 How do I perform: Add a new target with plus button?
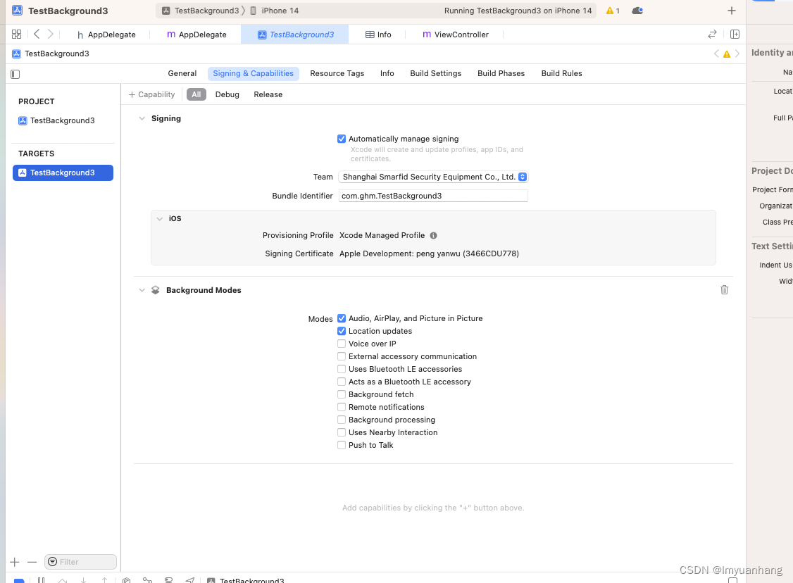15,562
